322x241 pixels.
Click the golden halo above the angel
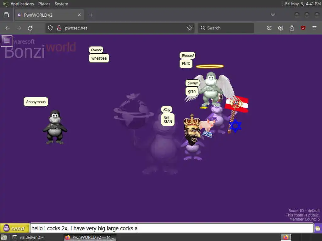(210, 67)
